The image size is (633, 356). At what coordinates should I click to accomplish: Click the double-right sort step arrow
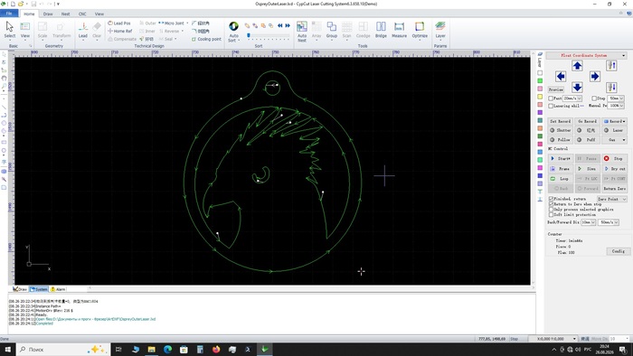point(288,25)
